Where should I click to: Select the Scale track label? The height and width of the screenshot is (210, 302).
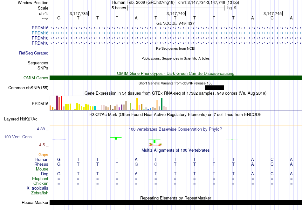coord(43,8)
